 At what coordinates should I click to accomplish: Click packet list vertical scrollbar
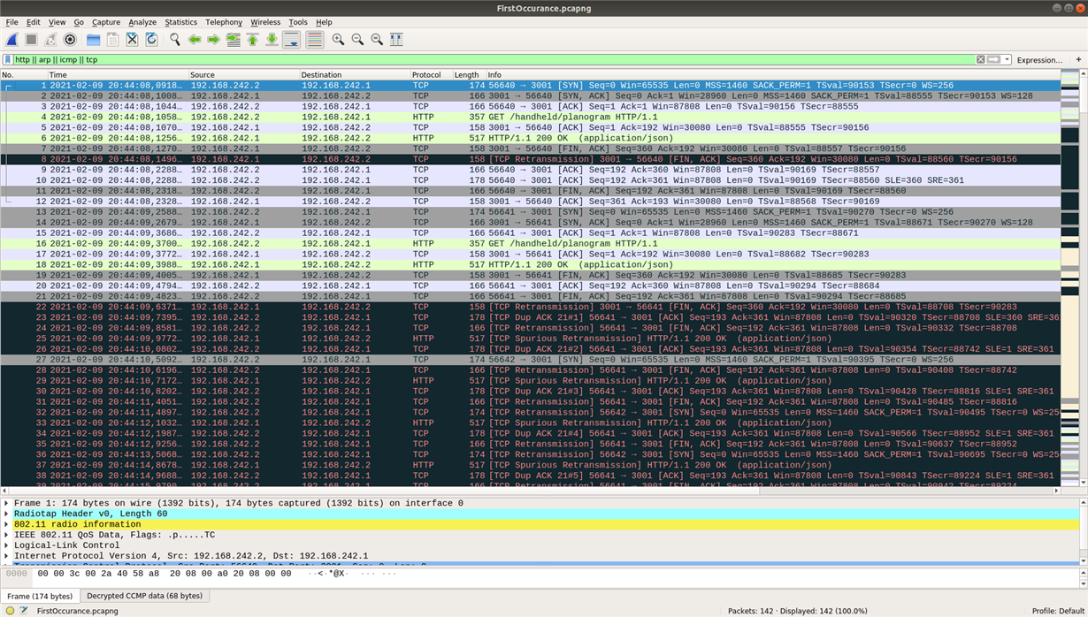(1084, 278)
